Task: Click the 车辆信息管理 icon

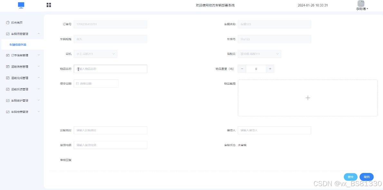Action: [x=8, y=34]
